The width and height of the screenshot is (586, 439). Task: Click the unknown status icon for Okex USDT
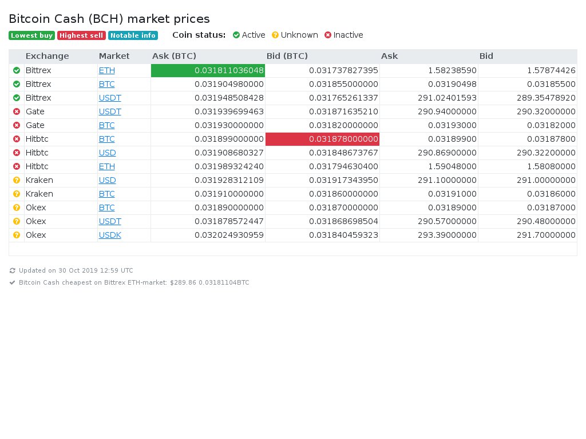(17, 221)
